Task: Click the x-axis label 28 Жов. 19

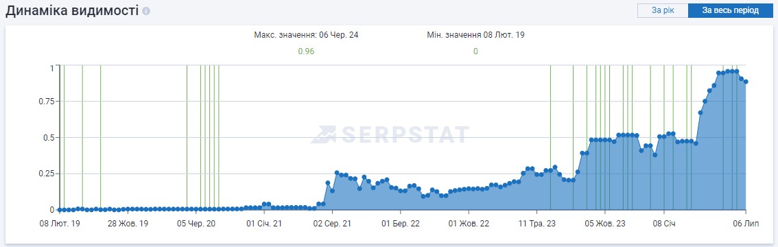Action: pyautogui.click(x=128, y=224)
